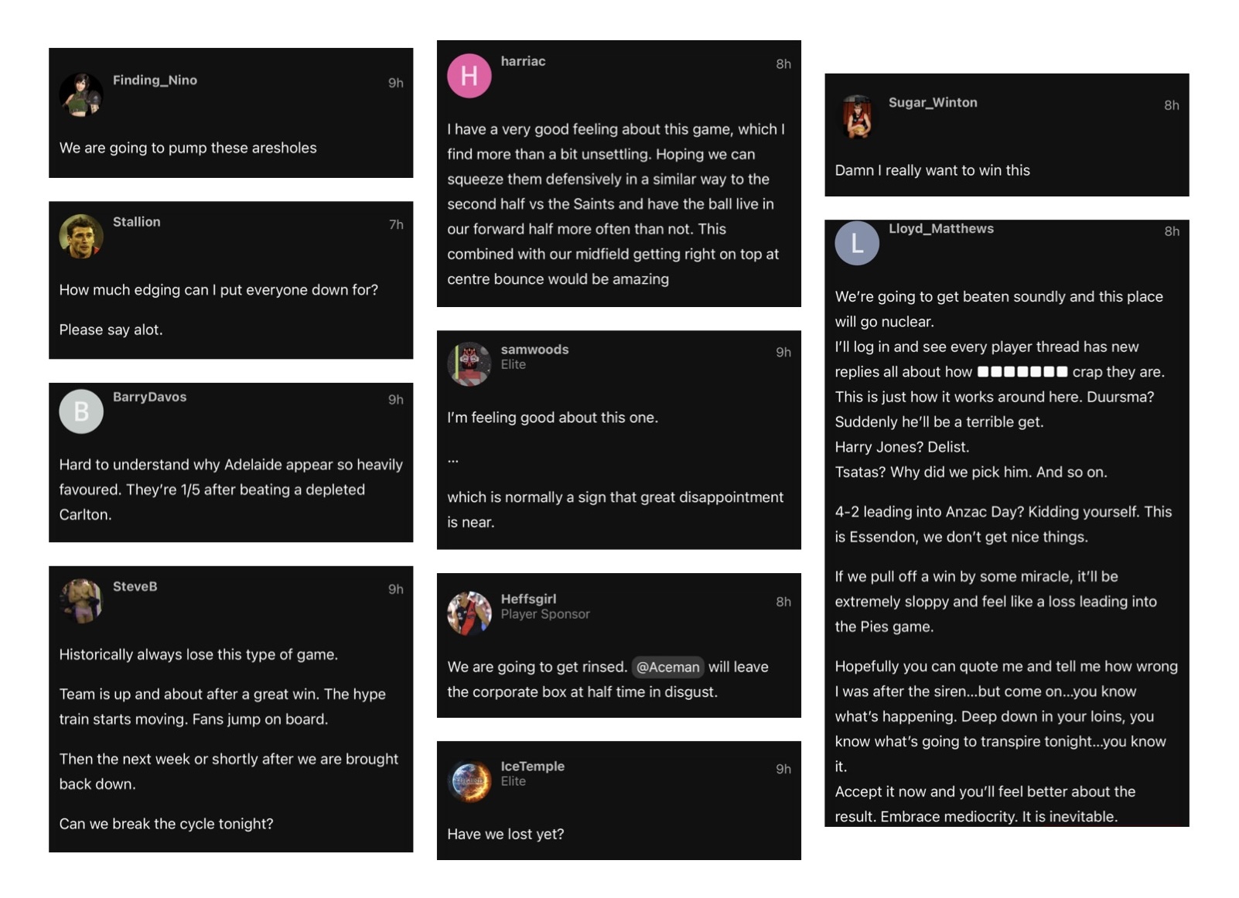
Task: Open the Finding_Nino username link
Action: 155,80
